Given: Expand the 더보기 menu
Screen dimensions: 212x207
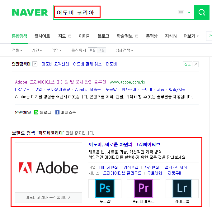Looking at the screenshot, I should click(x=191, y=36).
